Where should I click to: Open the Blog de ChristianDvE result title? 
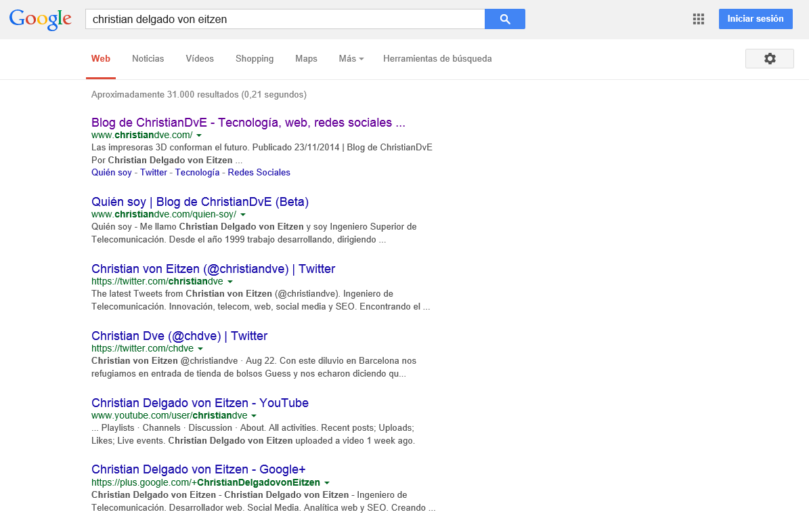coord(248,123)
